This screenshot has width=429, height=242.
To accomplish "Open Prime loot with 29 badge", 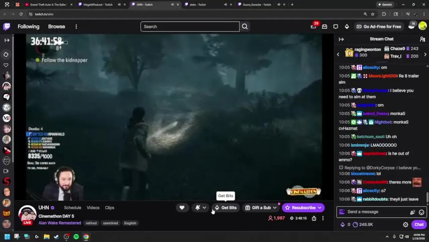I will 314,26.
